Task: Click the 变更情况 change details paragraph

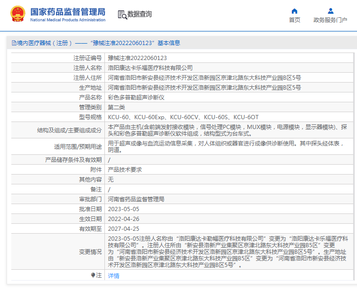Action: (228, 252)
